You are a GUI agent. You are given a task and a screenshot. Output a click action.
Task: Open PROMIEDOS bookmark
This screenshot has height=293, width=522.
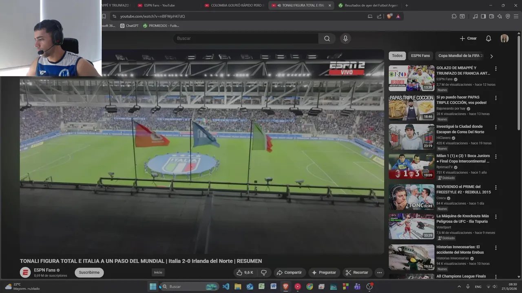[x=161, y=26]
